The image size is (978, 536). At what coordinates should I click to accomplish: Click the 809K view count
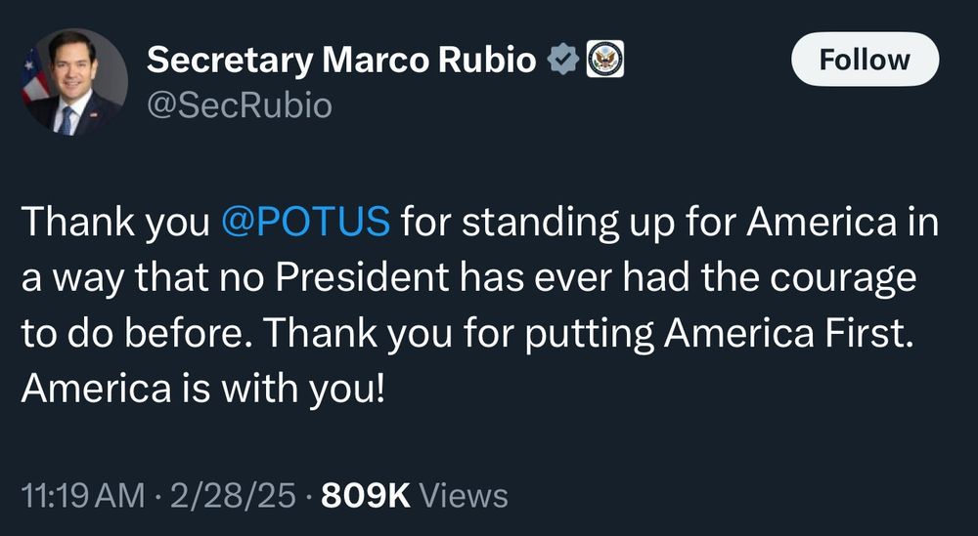click(365, 495)
